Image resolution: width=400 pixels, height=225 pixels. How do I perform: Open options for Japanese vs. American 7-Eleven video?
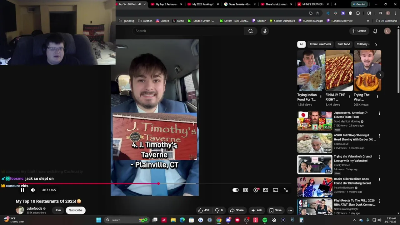point(379,113)
